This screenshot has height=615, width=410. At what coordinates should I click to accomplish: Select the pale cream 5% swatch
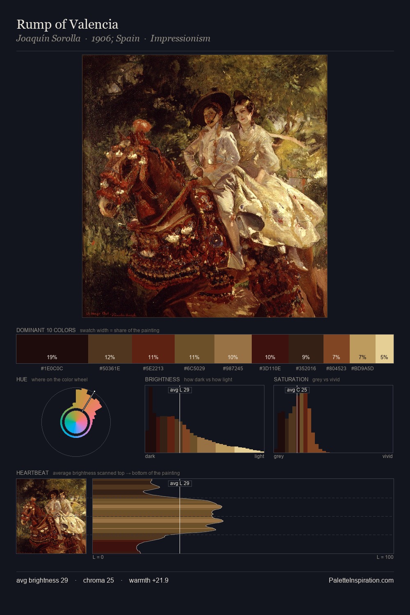pyautogui.click(x=385, y=349)
